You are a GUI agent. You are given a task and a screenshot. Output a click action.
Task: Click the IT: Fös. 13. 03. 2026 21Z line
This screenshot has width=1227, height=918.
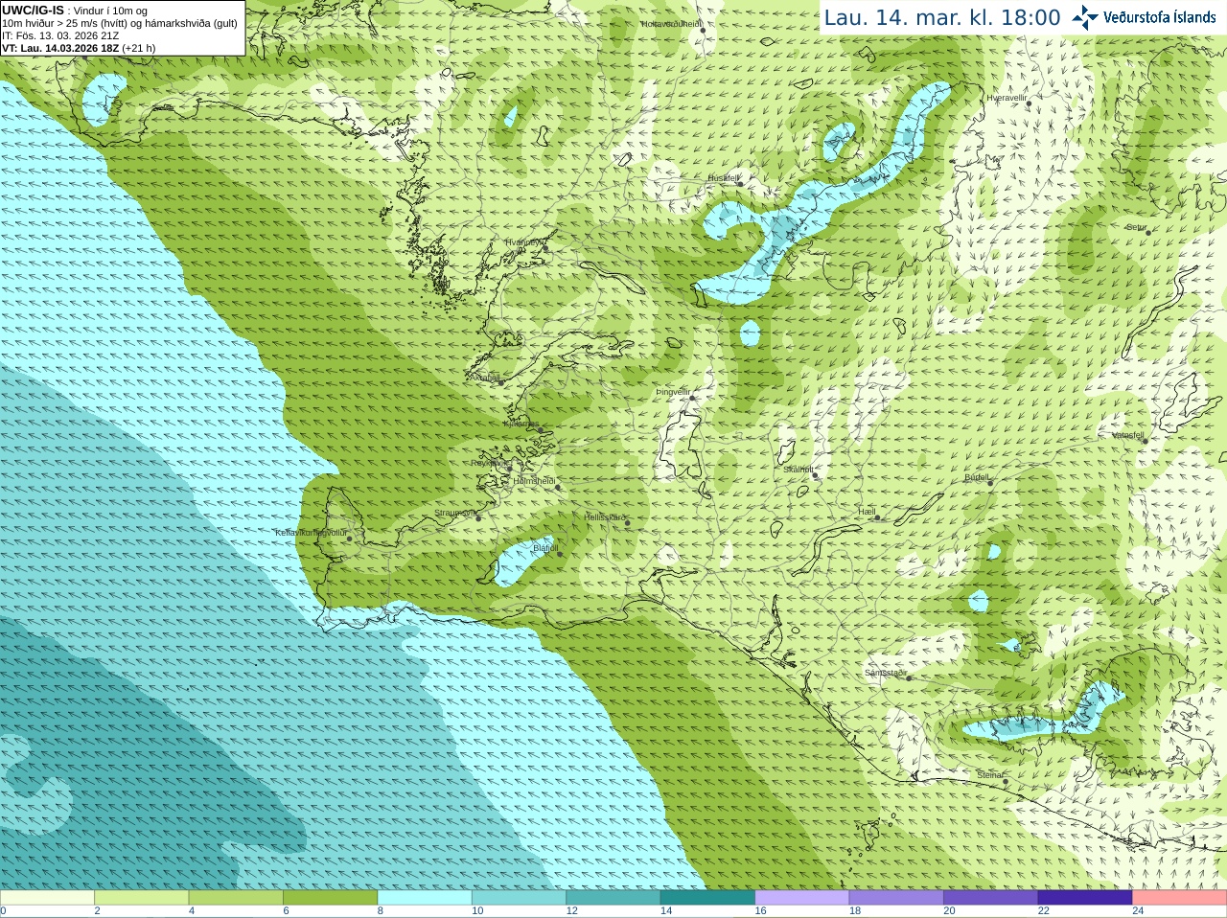[60, 35]
